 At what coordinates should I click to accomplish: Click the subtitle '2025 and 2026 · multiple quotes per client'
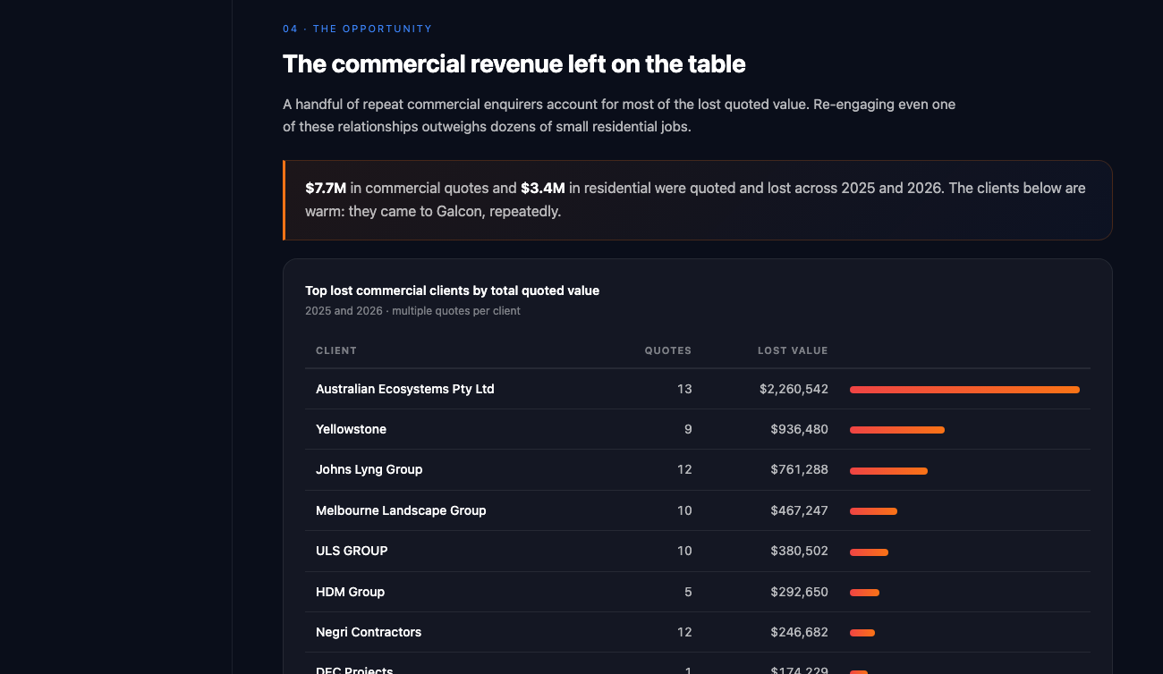point(412,311)
